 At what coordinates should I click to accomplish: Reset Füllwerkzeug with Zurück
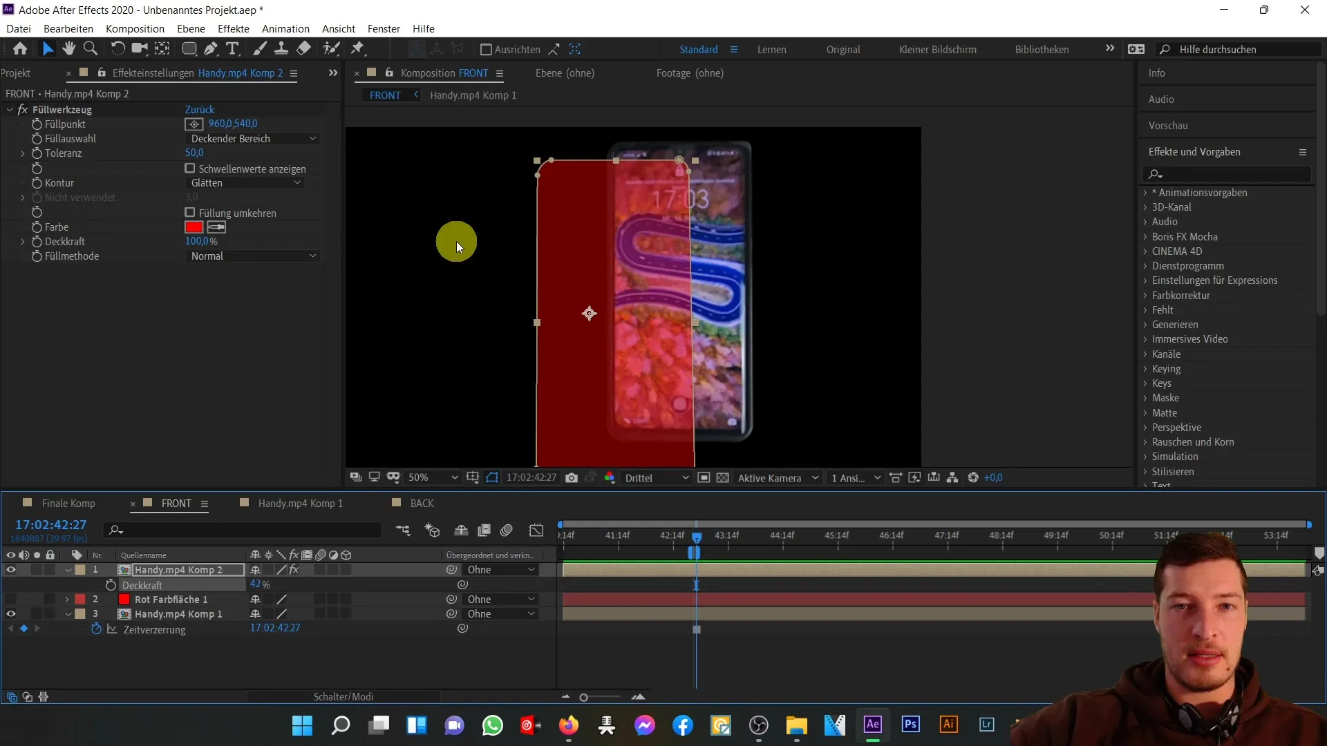(x=200, y=110)
